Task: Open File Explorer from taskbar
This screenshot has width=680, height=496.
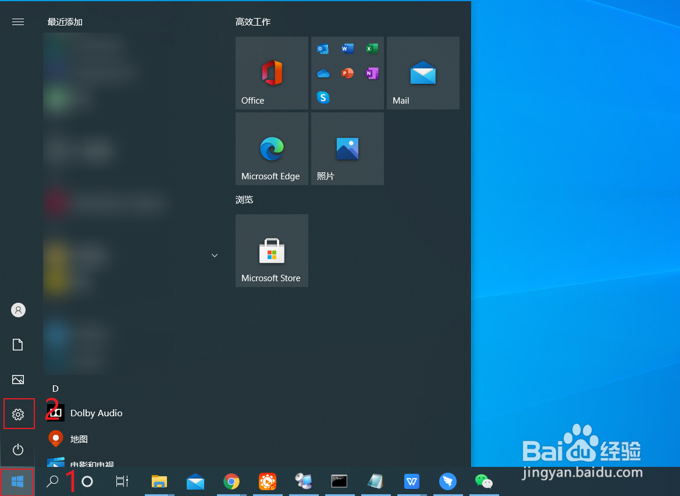Action: 159,481
